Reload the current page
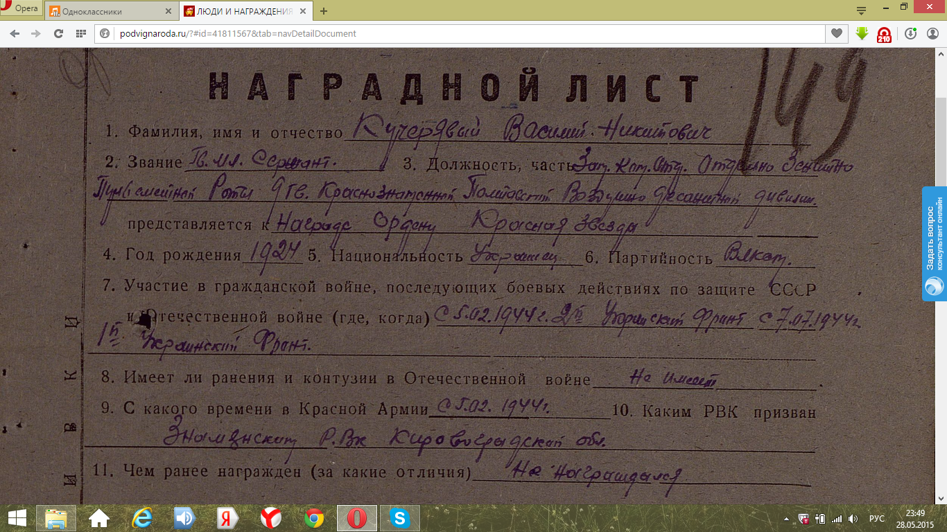Image resolution: width=947 pixels, height=532 pixels. (58, 33)
